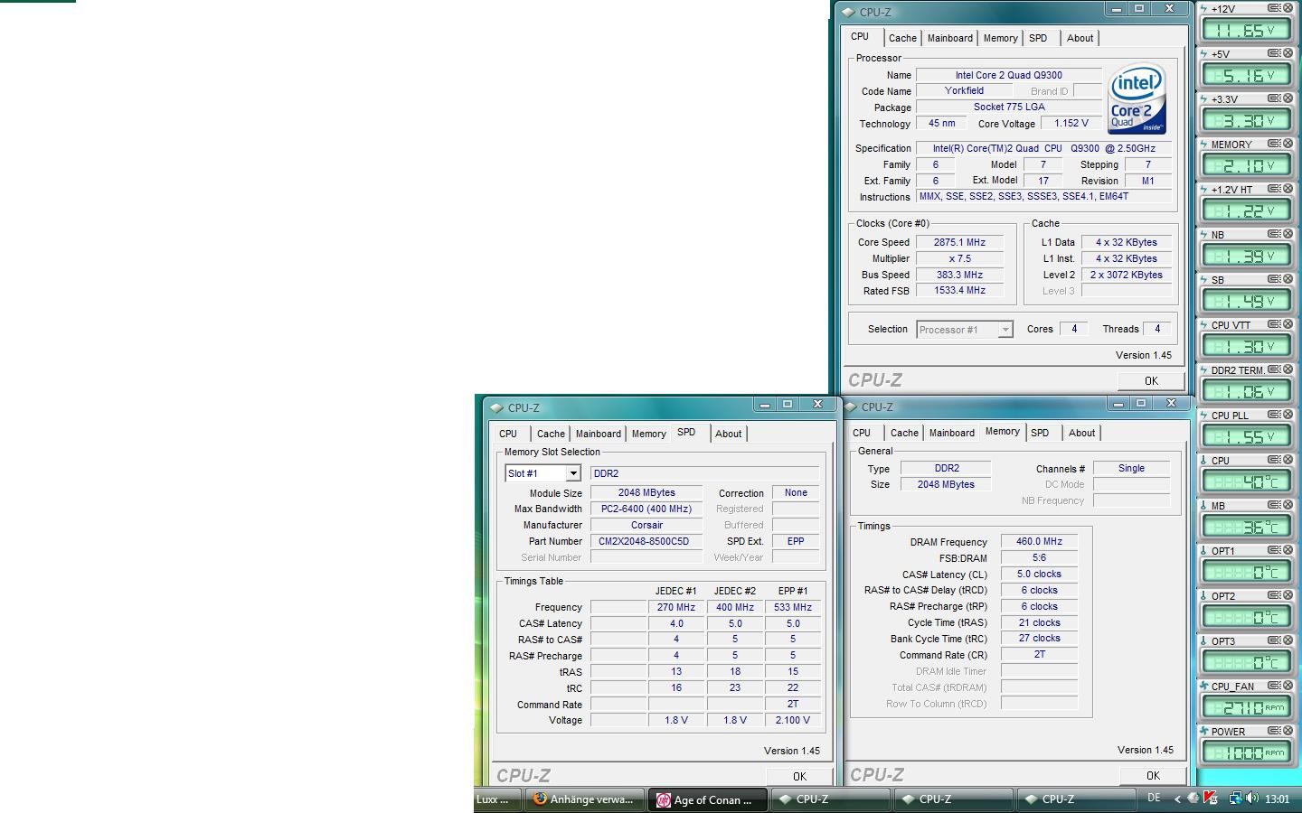Select SPD tab in the Memory CPU-Z window
Image resolution: width=1302 pixels, height=813 pixels.
[1040, 433]
